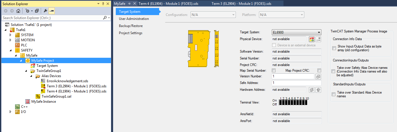Open the pending changes filter clock icon

point(27,11)
